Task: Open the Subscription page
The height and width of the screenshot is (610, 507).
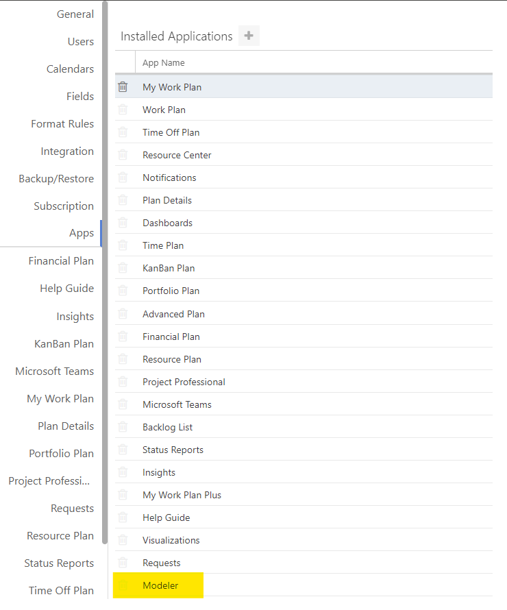Action: 63,206
